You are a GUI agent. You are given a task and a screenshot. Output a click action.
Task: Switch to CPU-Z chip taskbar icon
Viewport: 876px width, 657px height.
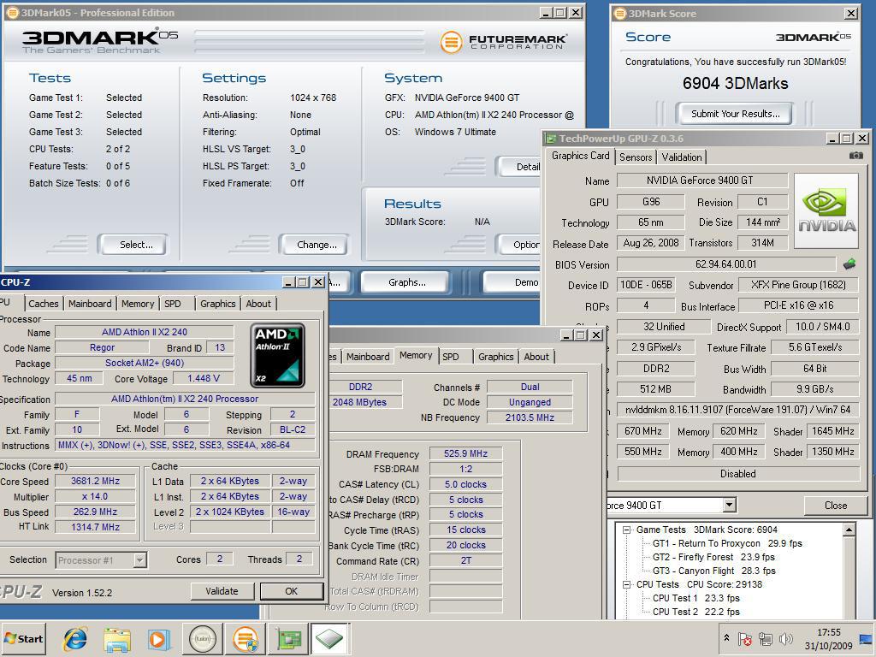(330, 639)
